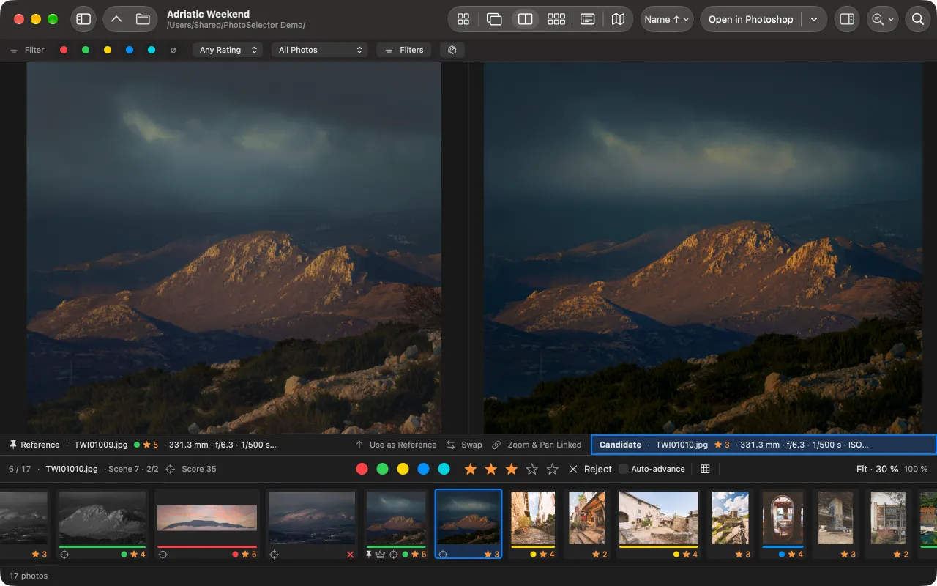Set rating to five stars
The height and width of the screenshot is (586, 937).
(553, 469)
